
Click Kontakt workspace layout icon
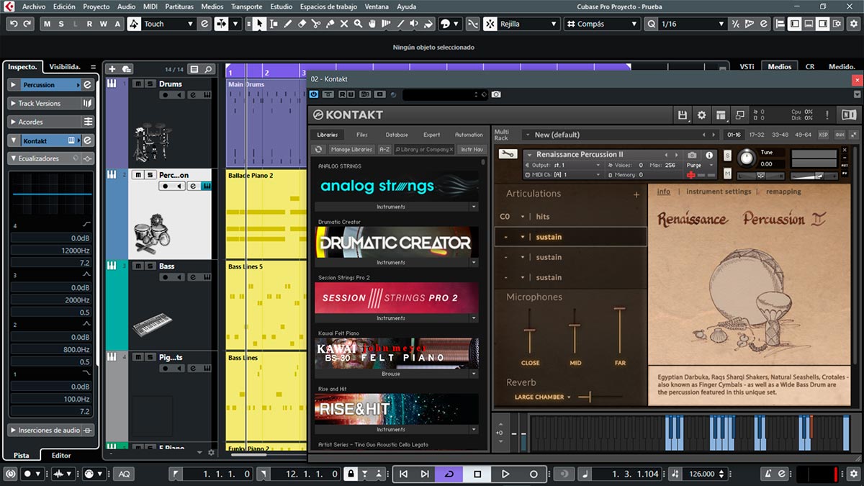click(x=721, y=115)
